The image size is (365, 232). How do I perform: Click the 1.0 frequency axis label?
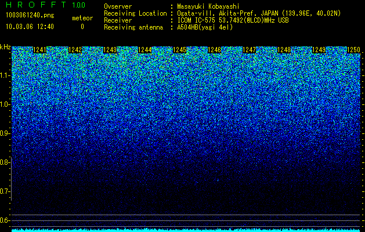pyautogui.click(x=5, y=104)
